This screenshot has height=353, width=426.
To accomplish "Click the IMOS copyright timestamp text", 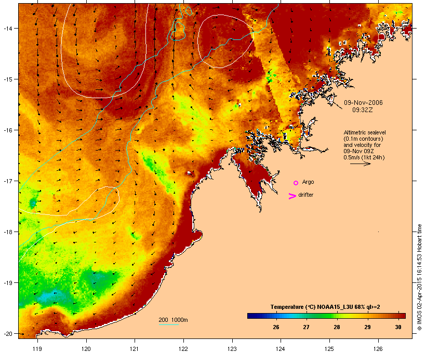I will (x=419, y=277).
